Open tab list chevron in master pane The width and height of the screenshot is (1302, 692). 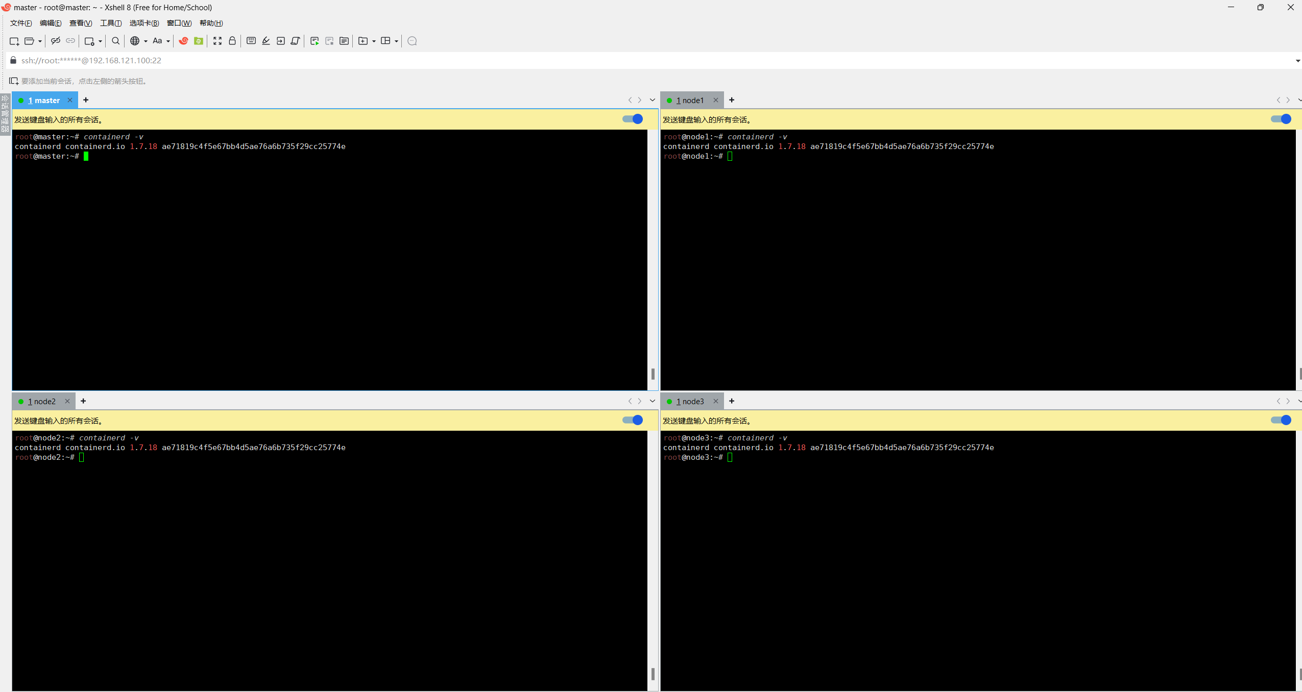(652, 100)
